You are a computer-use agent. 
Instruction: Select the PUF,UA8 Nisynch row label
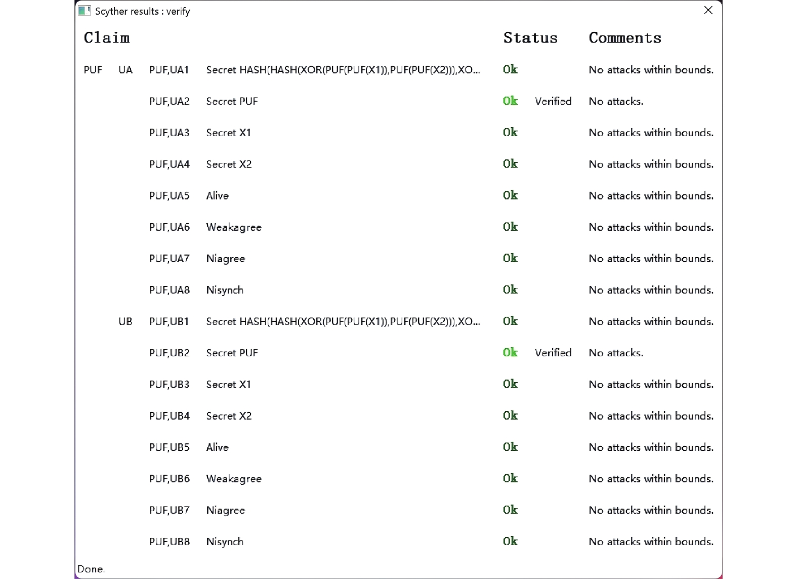[169, 290]
